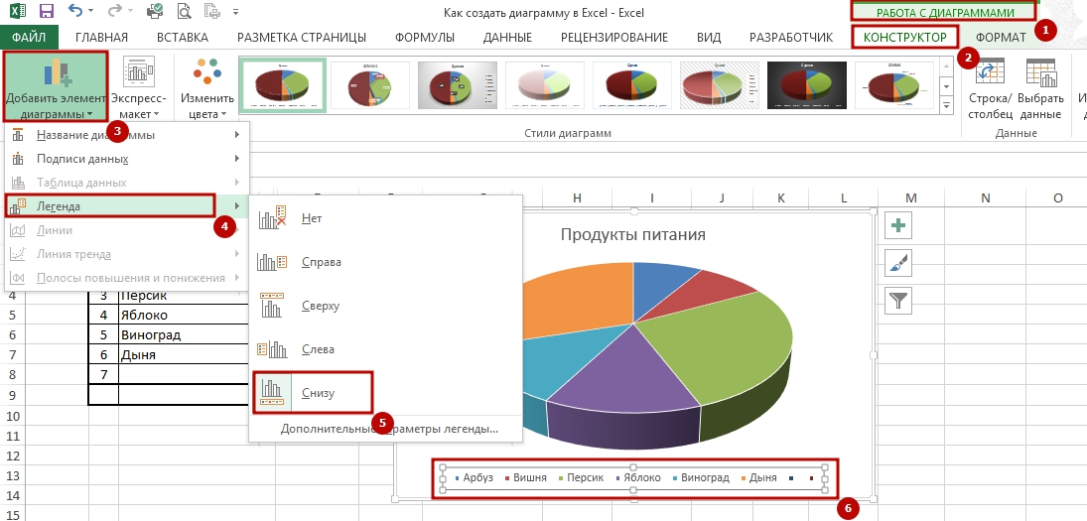This screenshot has width=1087, height=521.
Task: Select chart title Продукты питания
Action: (x=632, y=235)
